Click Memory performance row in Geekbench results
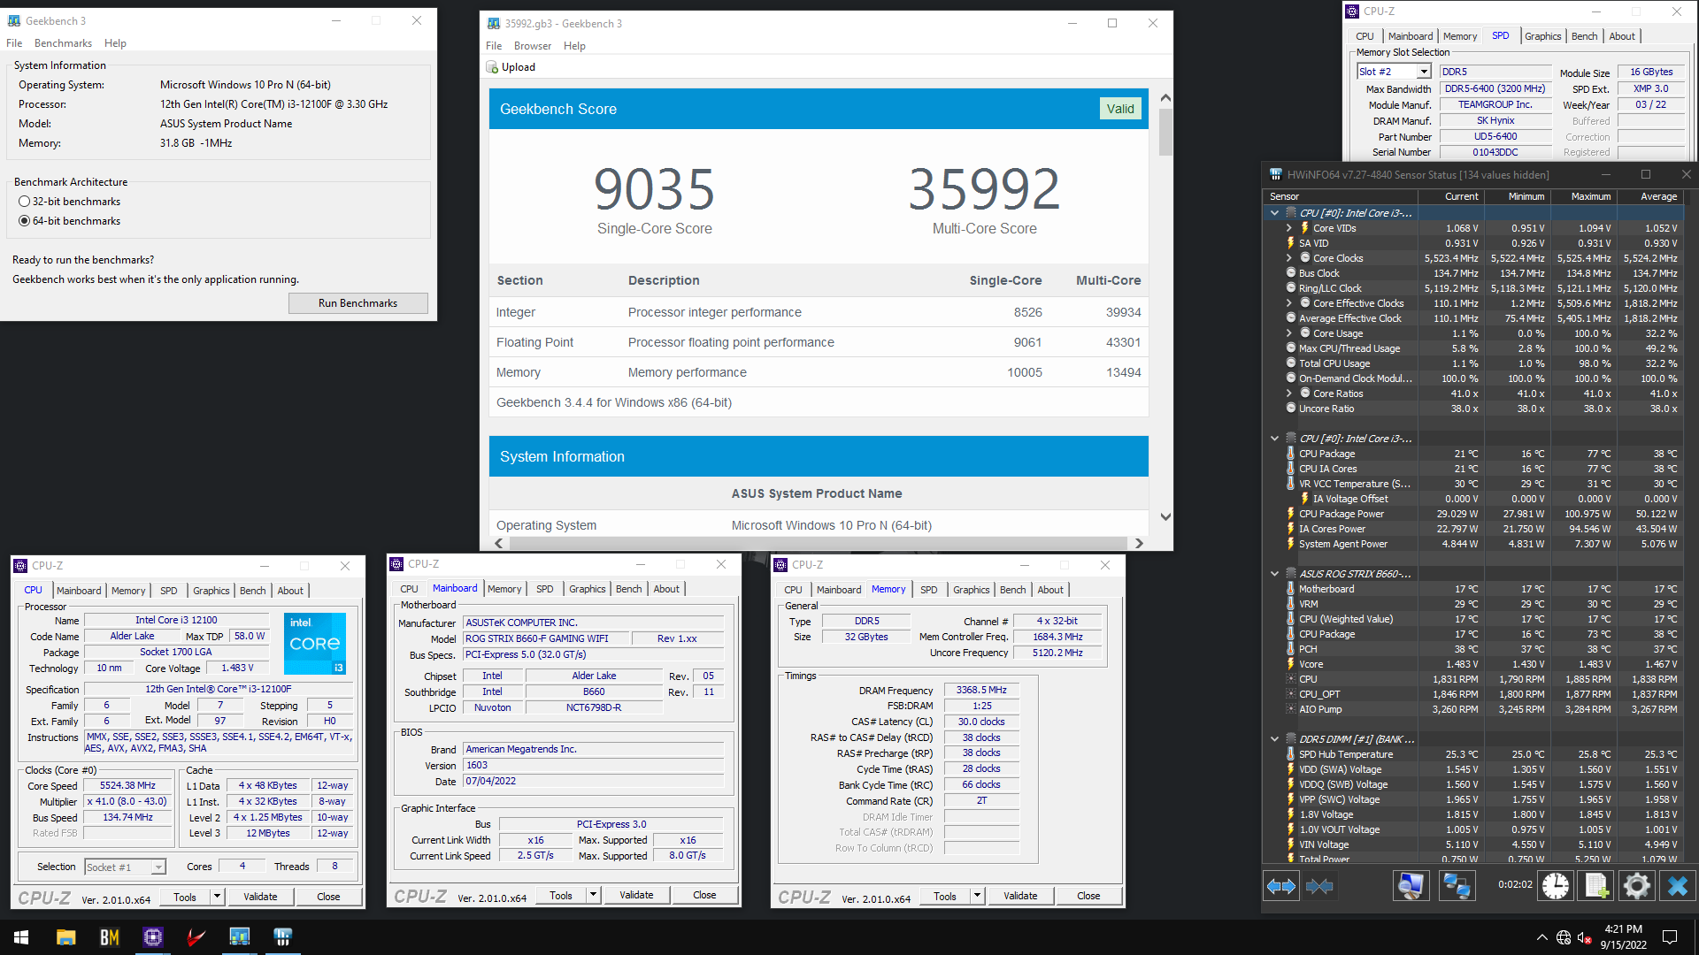 tap(819, 372)
